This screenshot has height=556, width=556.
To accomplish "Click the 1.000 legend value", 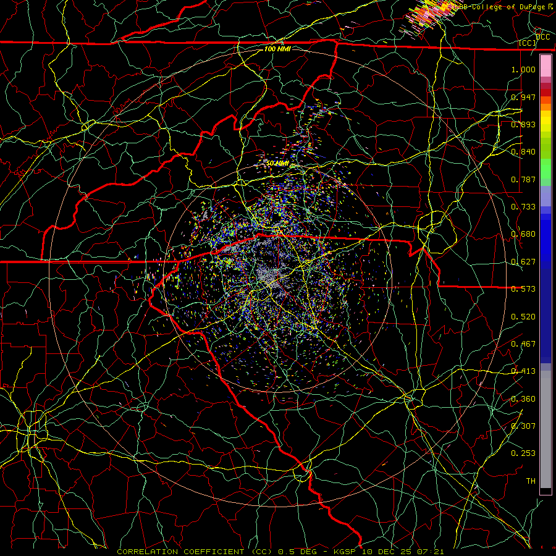I will pyautogui.click(x=523, y=69).
